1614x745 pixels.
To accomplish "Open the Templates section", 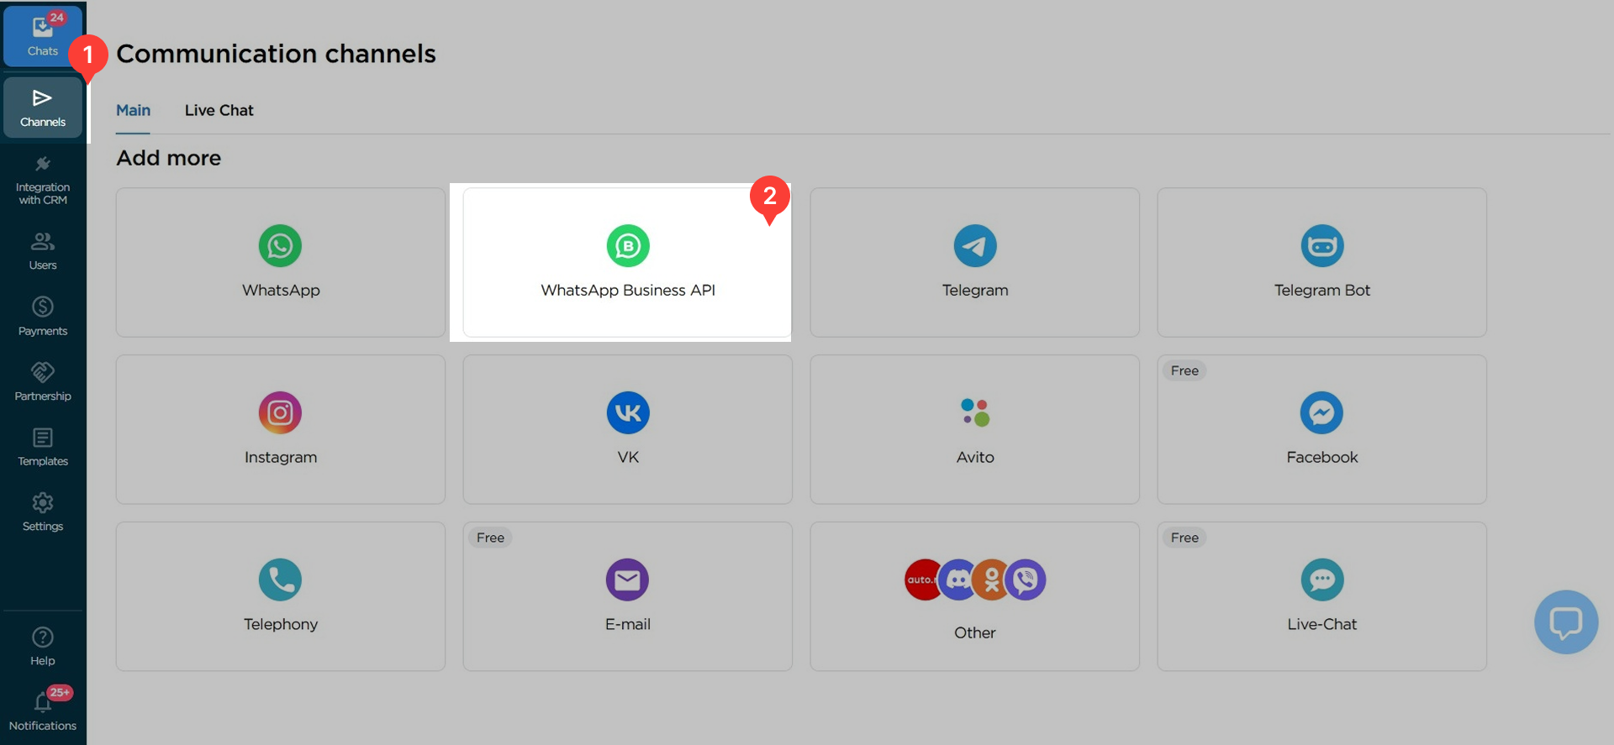I will click(x=43, y=447).
